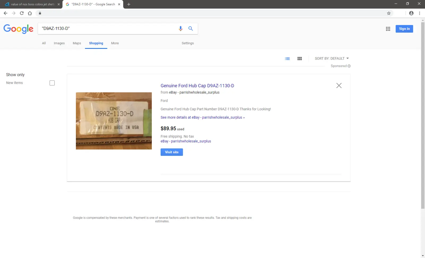The width and height of the screenshot is (425, 258).
Task: Expand the Sort By: Default dropdown
Action: pos(332,59)
